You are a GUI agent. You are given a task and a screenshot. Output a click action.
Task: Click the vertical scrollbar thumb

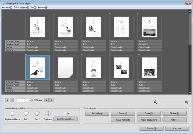click(190, 29)
